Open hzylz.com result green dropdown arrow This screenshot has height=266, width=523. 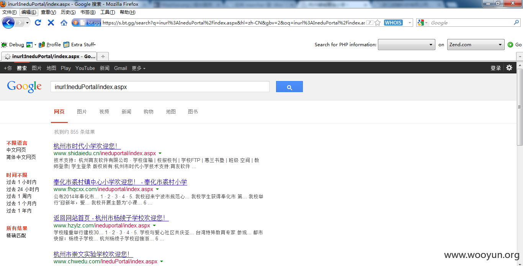click(154, 225)
